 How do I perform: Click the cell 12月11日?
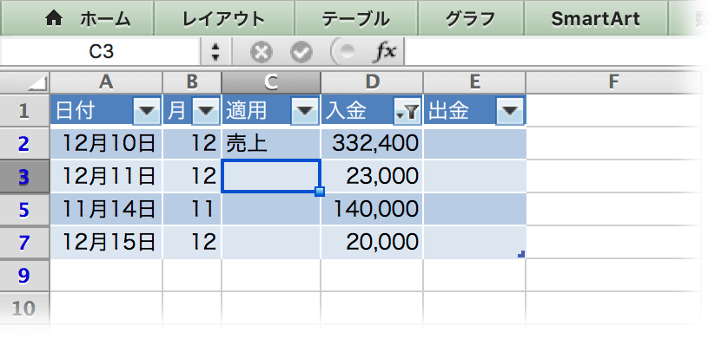point(106,176)
